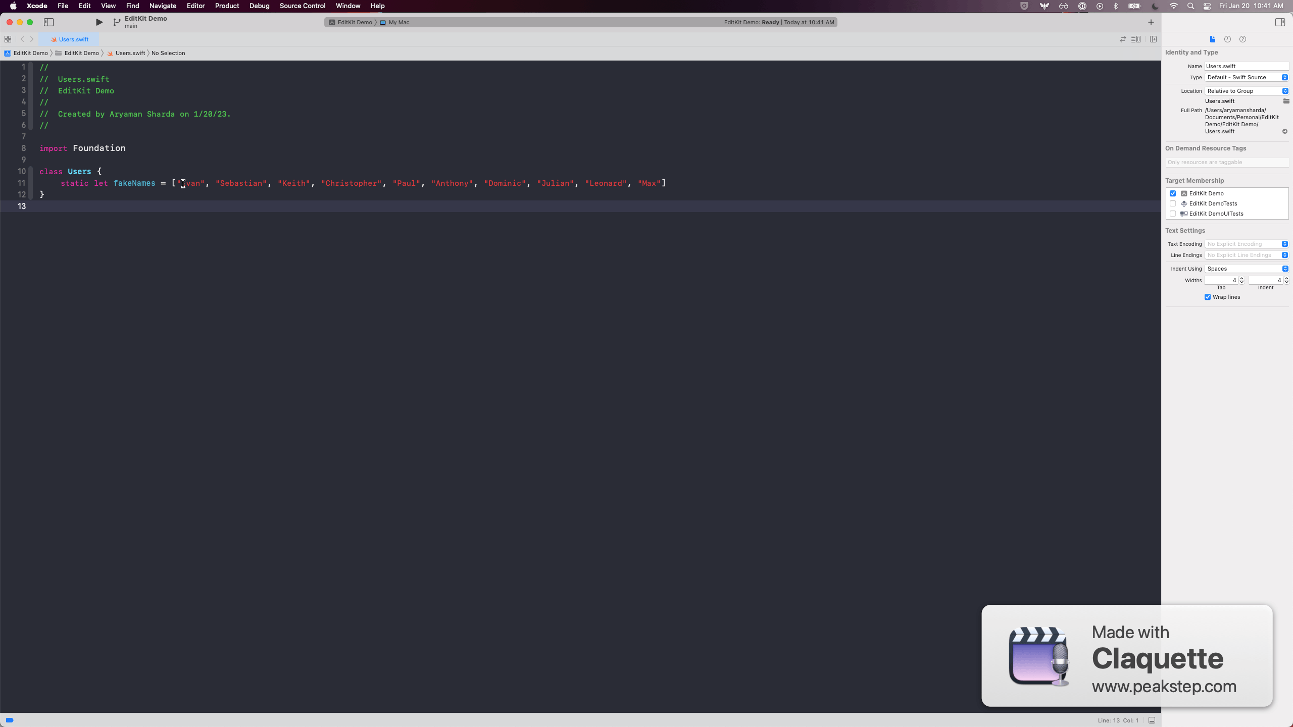The image size is (1293, 727).
Task: Add a new editor split
Action: 1154,39
